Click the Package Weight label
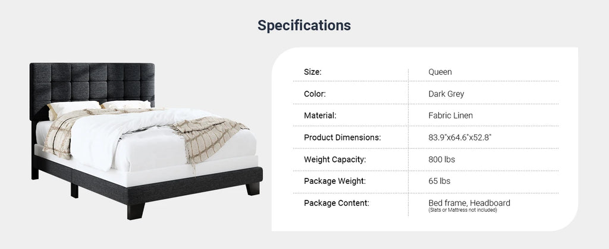Screen dimensions: 609x249 pyautogui.click(x=334, y=181)
